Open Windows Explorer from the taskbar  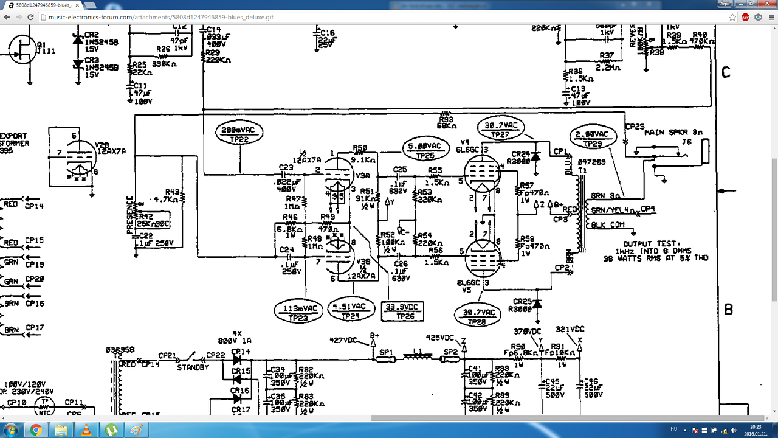pyautogui.click(x=61, y=430)
